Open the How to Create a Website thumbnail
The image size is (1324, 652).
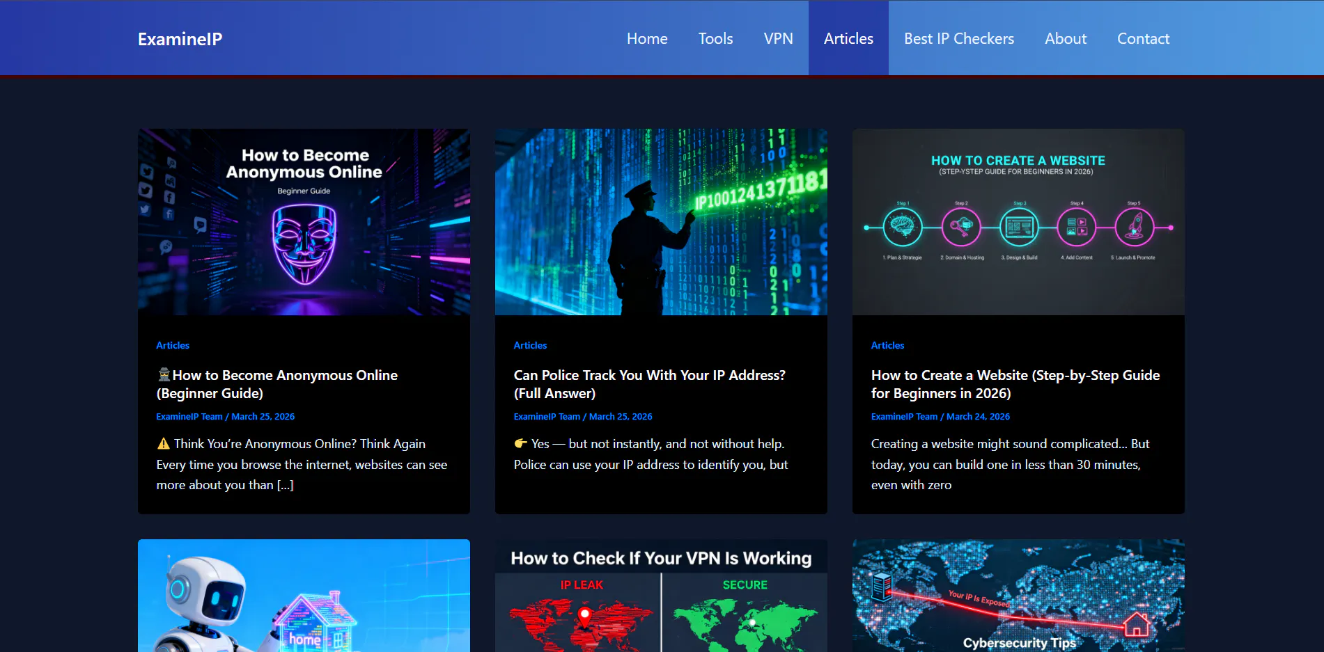pos(1018,222)
